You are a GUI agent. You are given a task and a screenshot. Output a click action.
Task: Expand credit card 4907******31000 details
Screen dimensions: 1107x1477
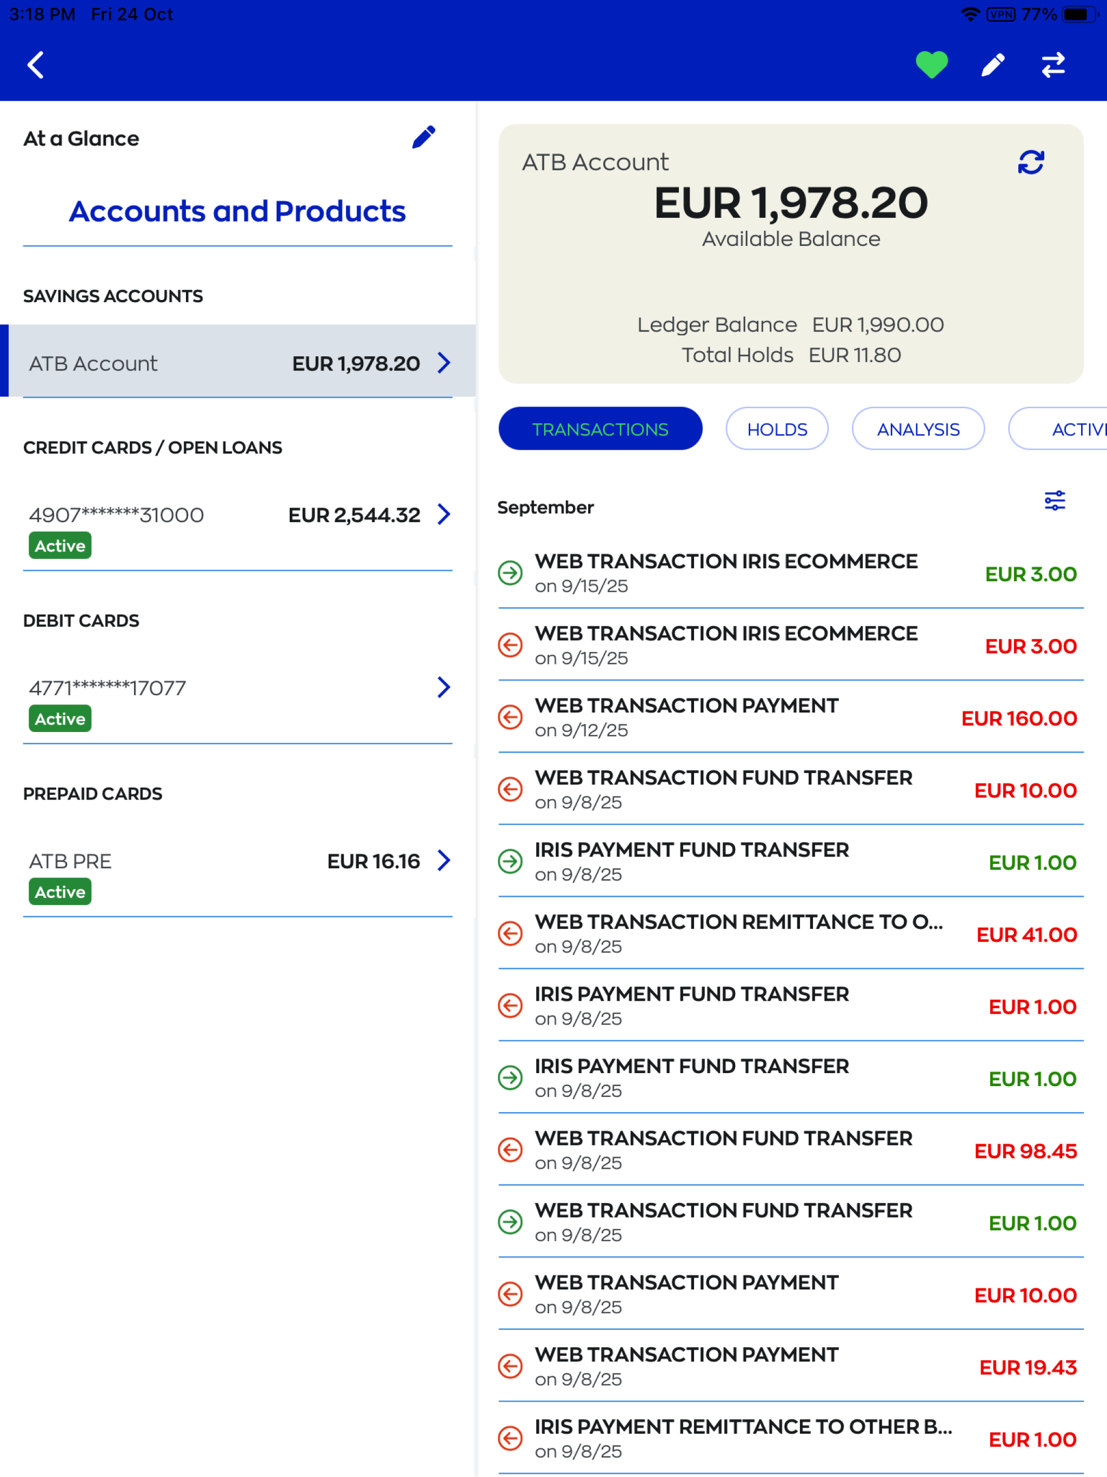click(237, 515)
